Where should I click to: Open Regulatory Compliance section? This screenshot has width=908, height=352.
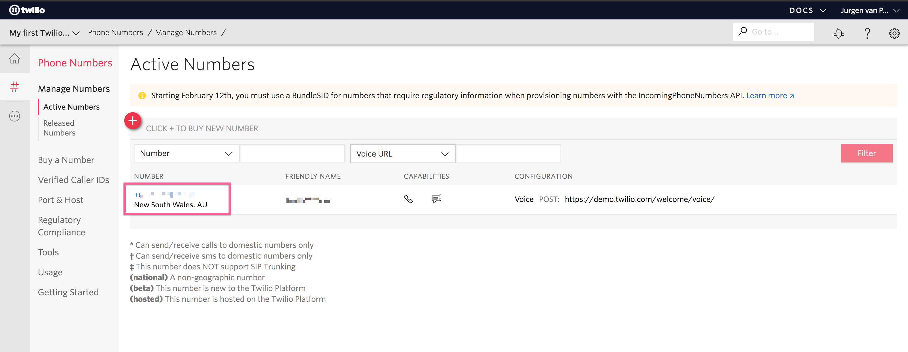click(x=61, y=226)
